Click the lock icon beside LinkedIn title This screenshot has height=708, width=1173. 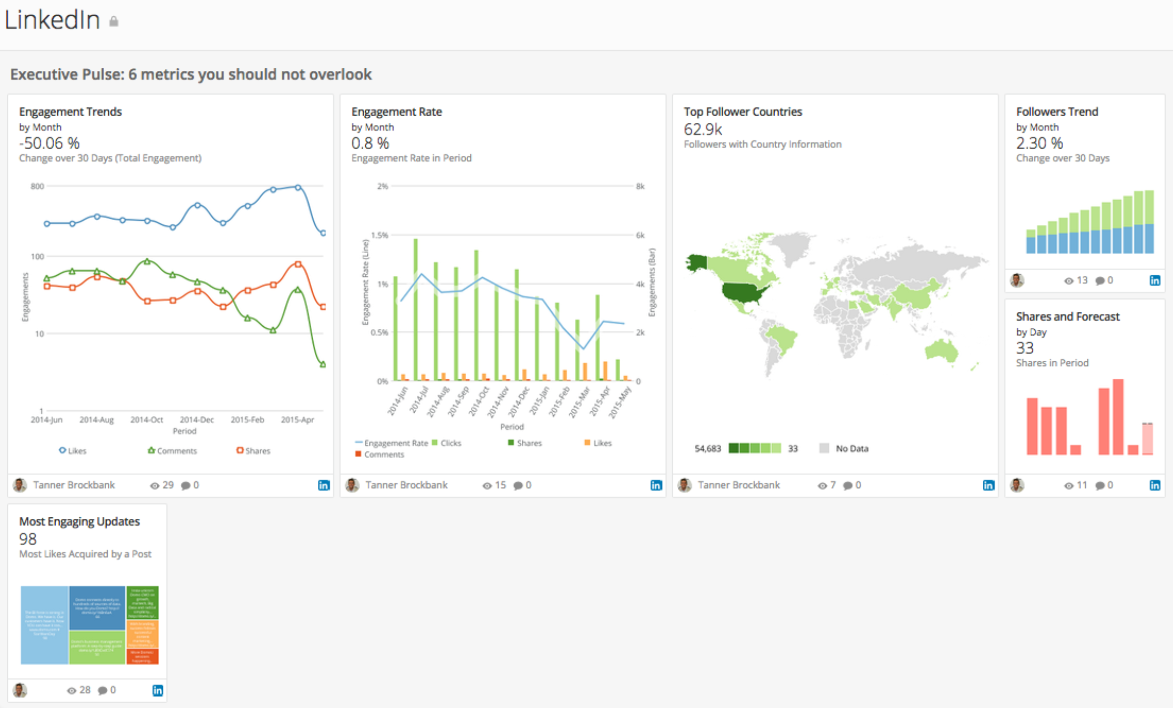point(114,22)
